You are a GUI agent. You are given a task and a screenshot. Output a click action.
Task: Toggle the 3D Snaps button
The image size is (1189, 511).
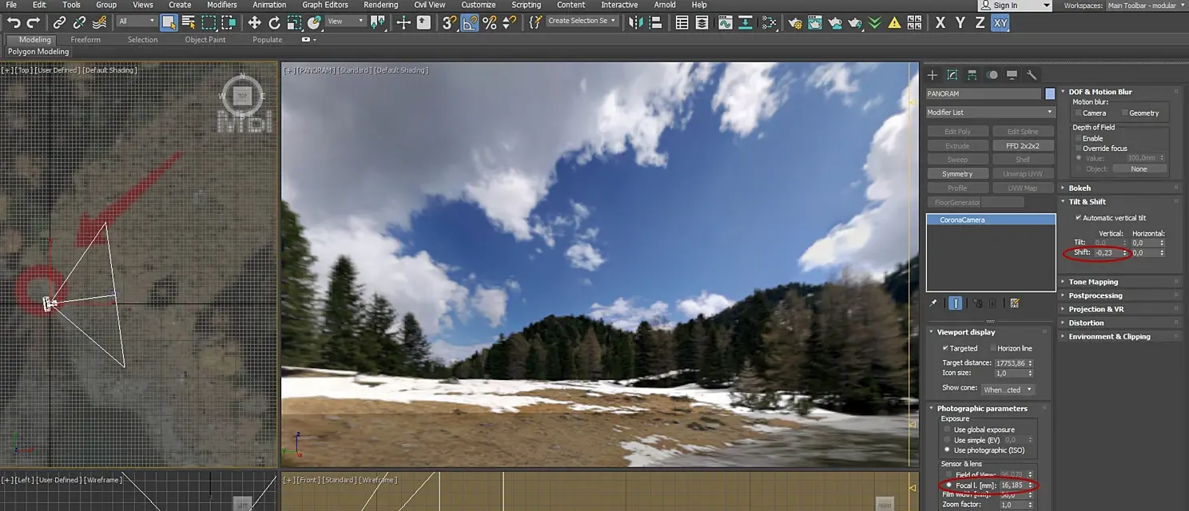[450, 22]
